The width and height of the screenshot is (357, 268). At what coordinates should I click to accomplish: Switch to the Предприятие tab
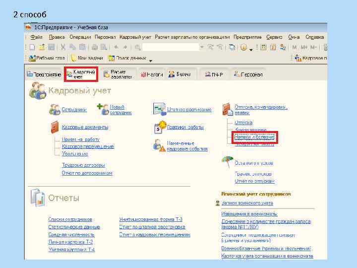[44, 74]
